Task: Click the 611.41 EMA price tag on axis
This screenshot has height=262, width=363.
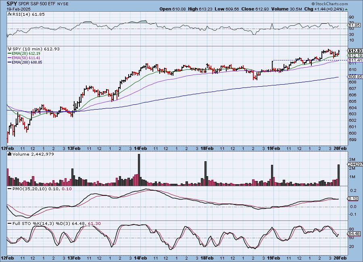Action: pos(355,60)
